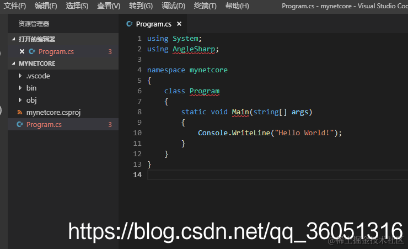Expand the obj folder arrow
The height and width of the screenshot is (249, 408).
pos(20,100)
